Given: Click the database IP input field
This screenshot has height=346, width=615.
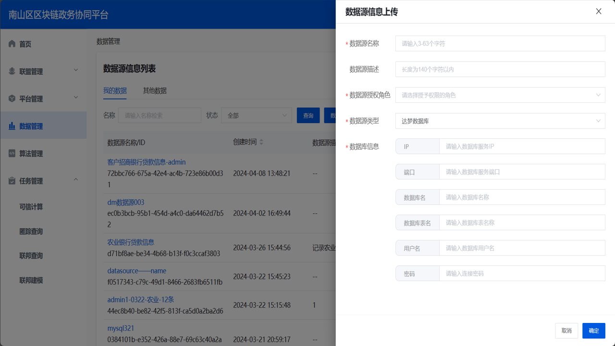Looking at the screenshot, I should point(522,146).
